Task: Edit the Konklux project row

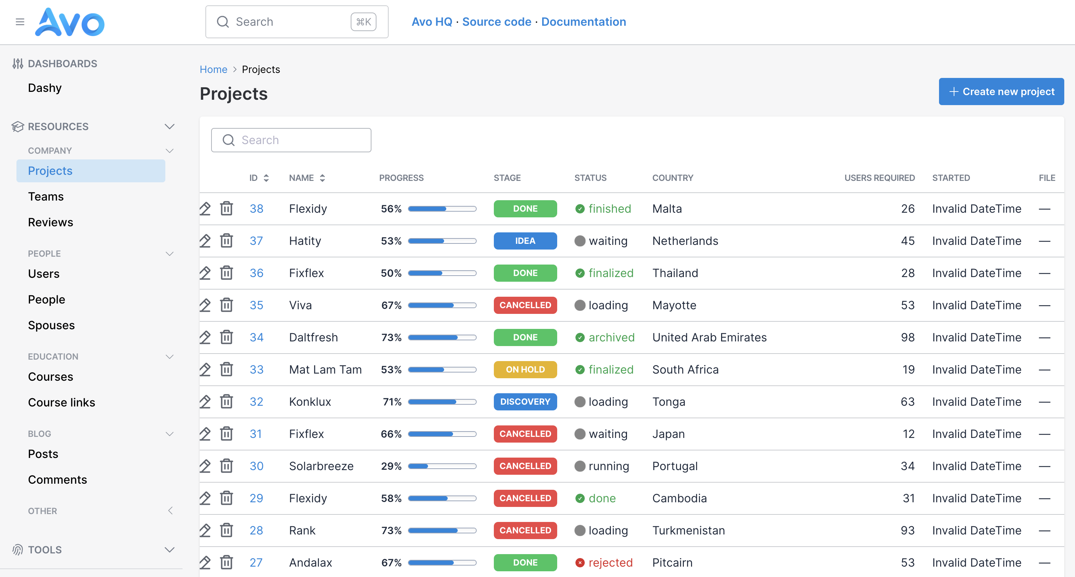Action: coord(205,401)
